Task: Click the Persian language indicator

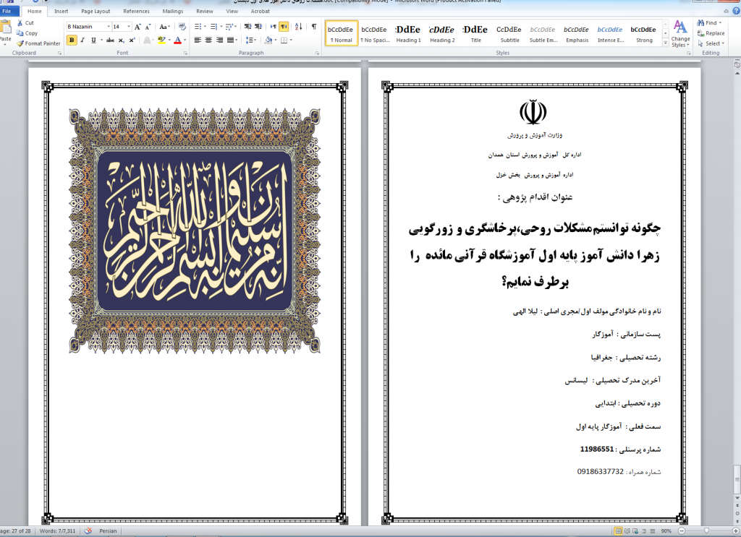Action: (x=108, y=531)
